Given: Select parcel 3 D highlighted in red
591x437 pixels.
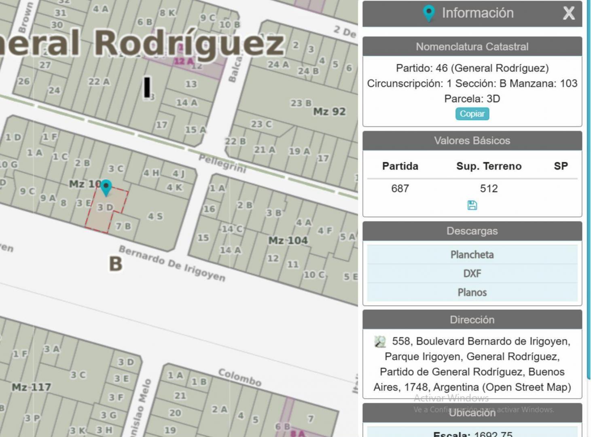Looking at the screenshot, I should point(105,208).
